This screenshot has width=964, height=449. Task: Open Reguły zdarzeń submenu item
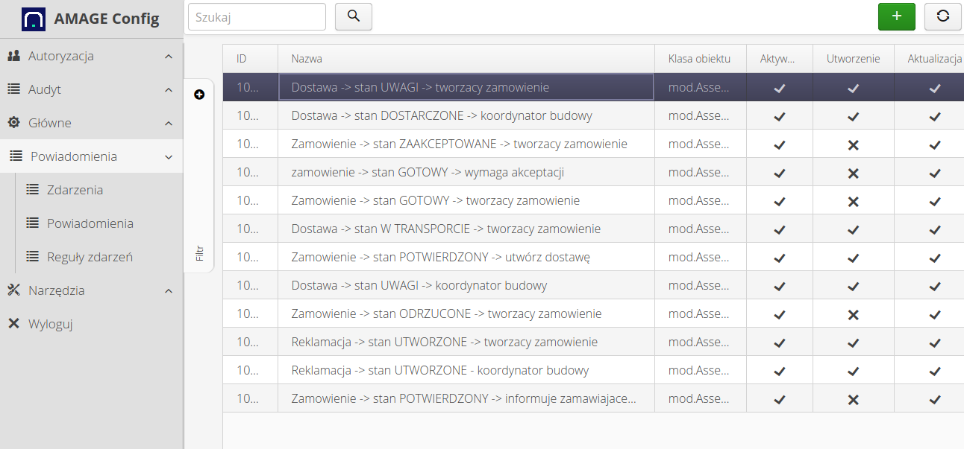coord(90,257)
